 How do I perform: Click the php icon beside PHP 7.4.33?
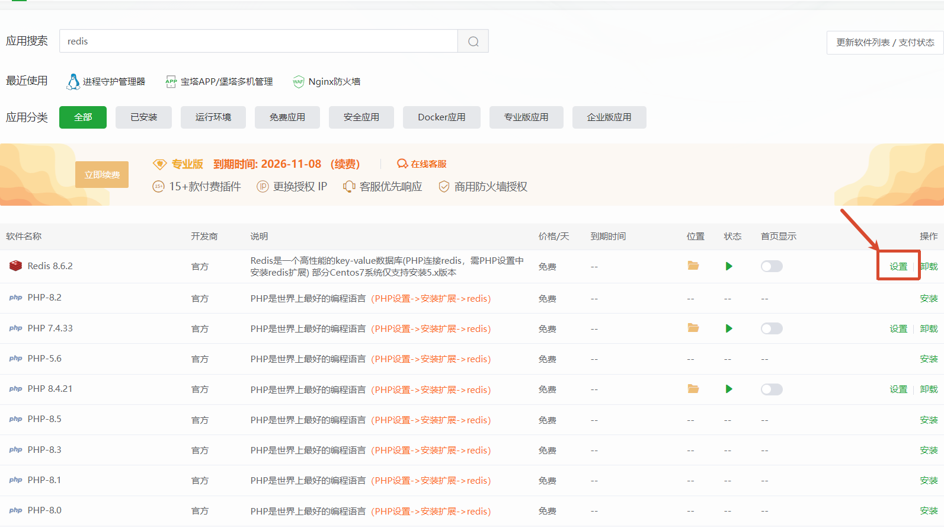(15, 328)
